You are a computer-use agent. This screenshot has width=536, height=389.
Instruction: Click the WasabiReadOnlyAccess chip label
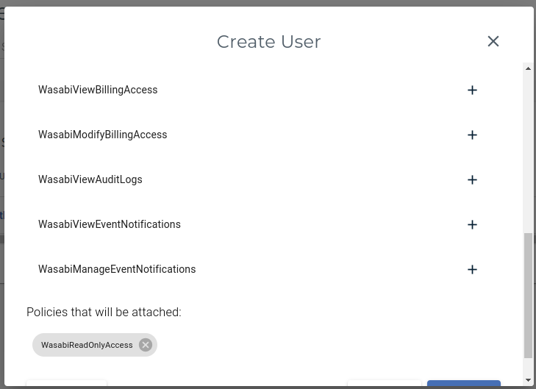(87, 345)
